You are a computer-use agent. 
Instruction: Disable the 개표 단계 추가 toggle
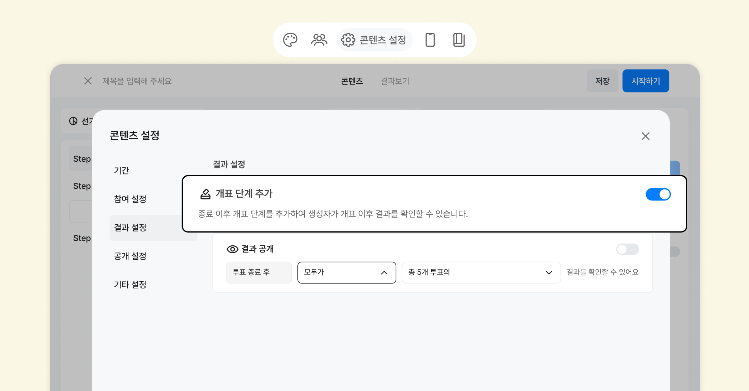point(658,194)
